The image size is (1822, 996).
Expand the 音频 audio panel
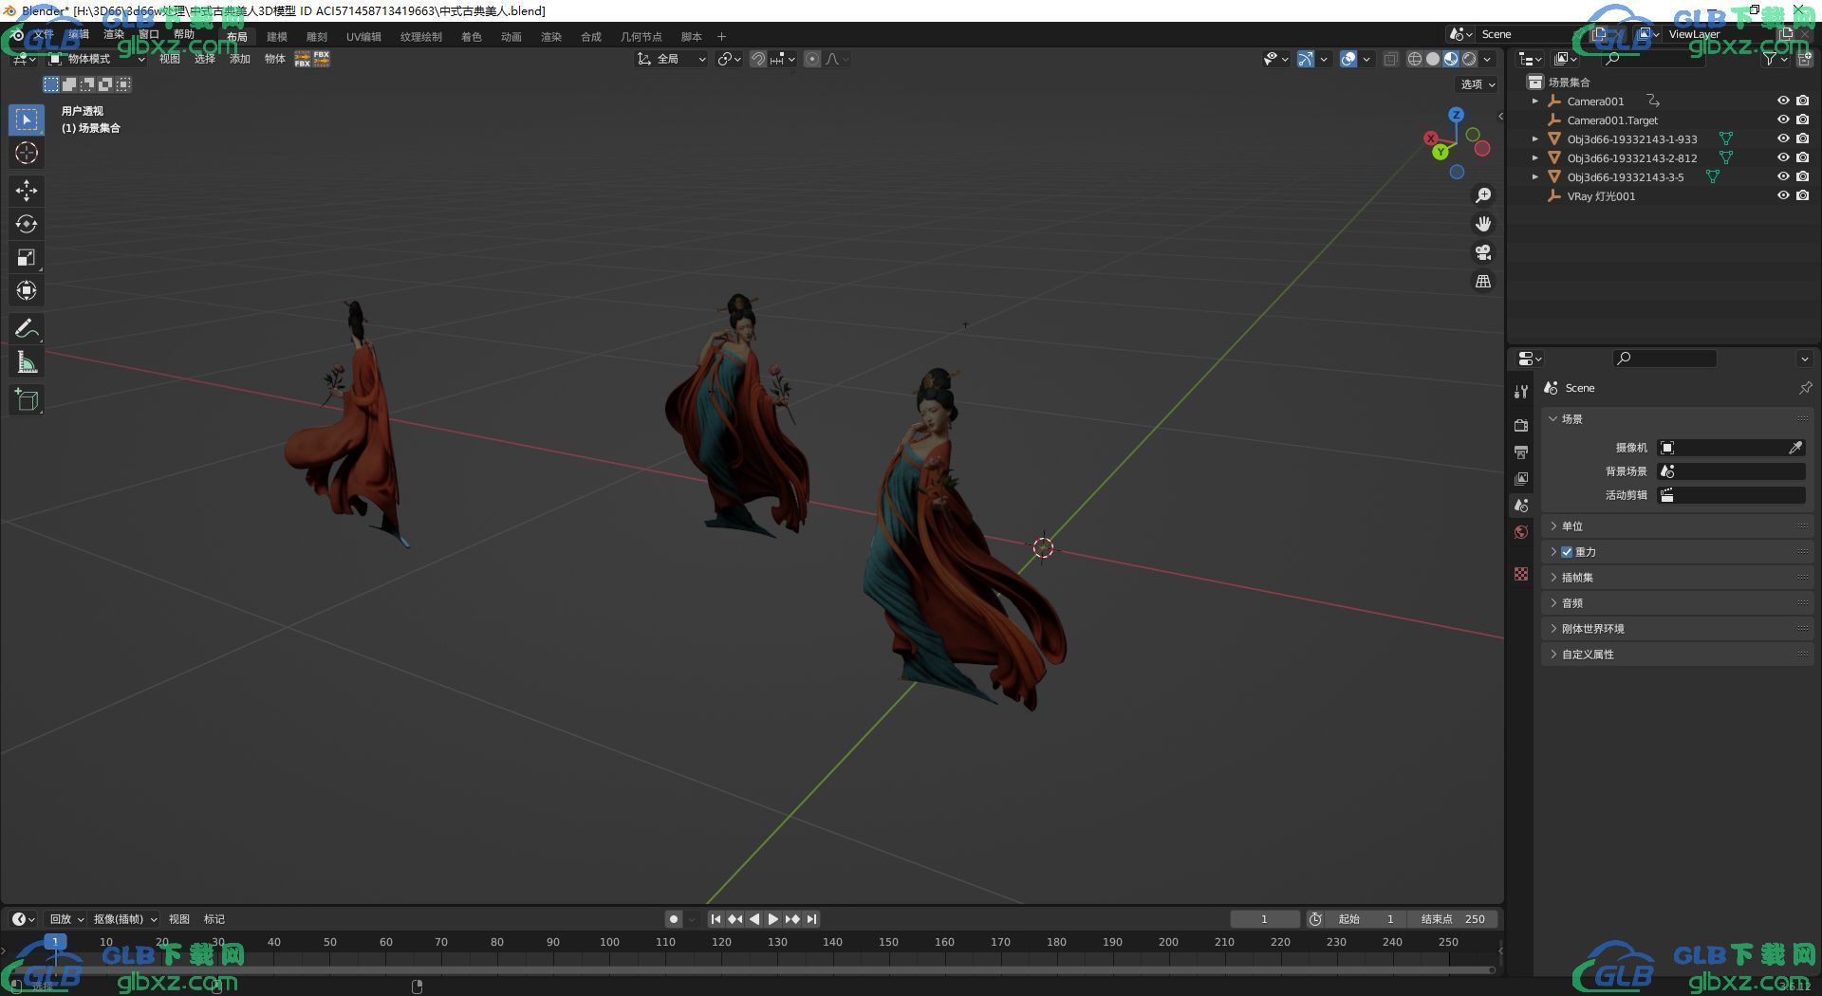(x=1678, y=603)
